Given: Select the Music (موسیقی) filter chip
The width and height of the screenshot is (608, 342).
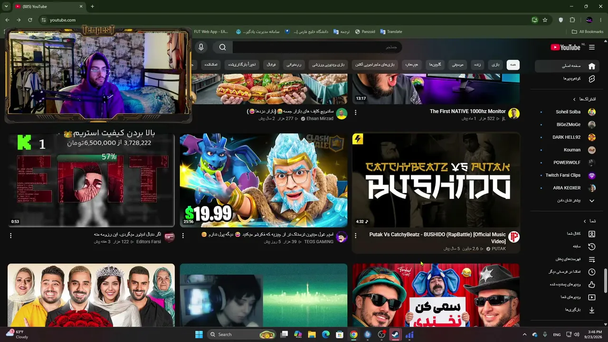Looking at the screenshot, I should click(x=458, y=65).
